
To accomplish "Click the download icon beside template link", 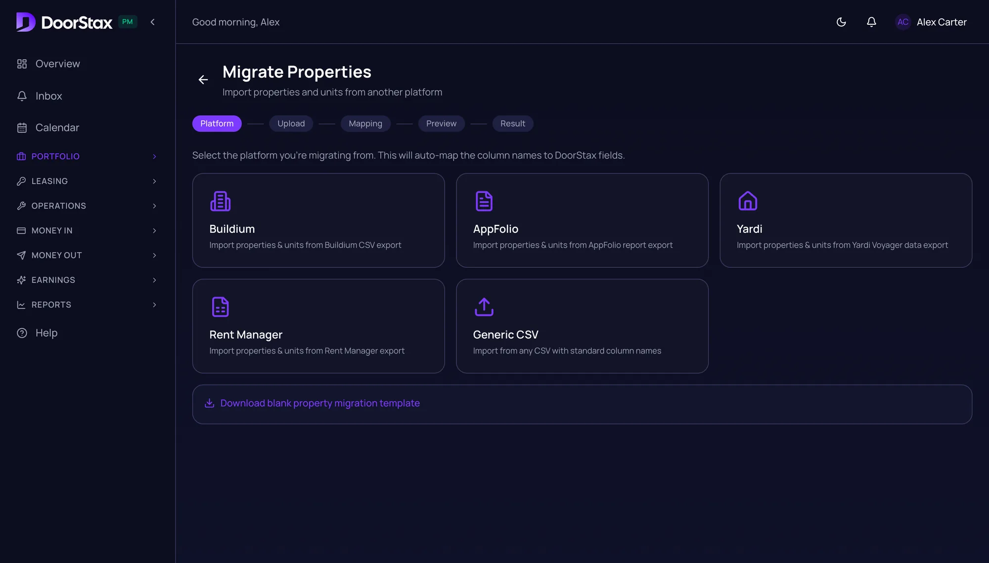I will (x=209, y=403).
